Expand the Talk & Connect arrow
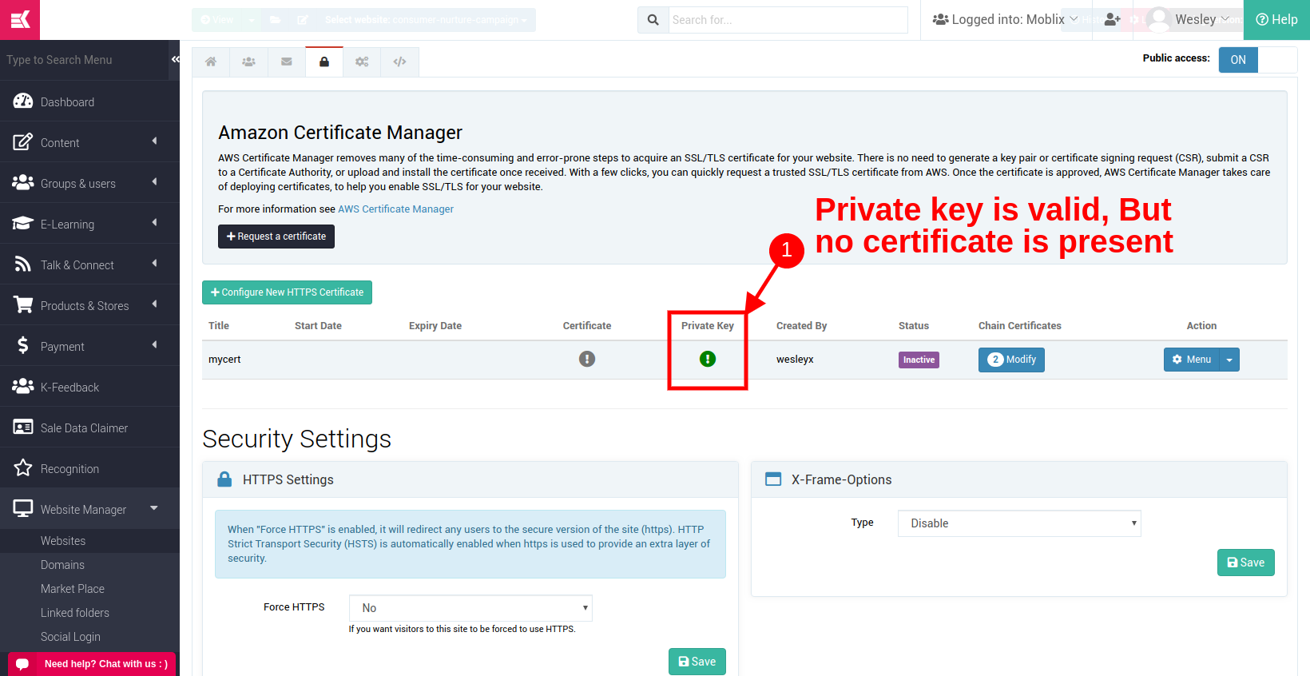 coord(154,264)
